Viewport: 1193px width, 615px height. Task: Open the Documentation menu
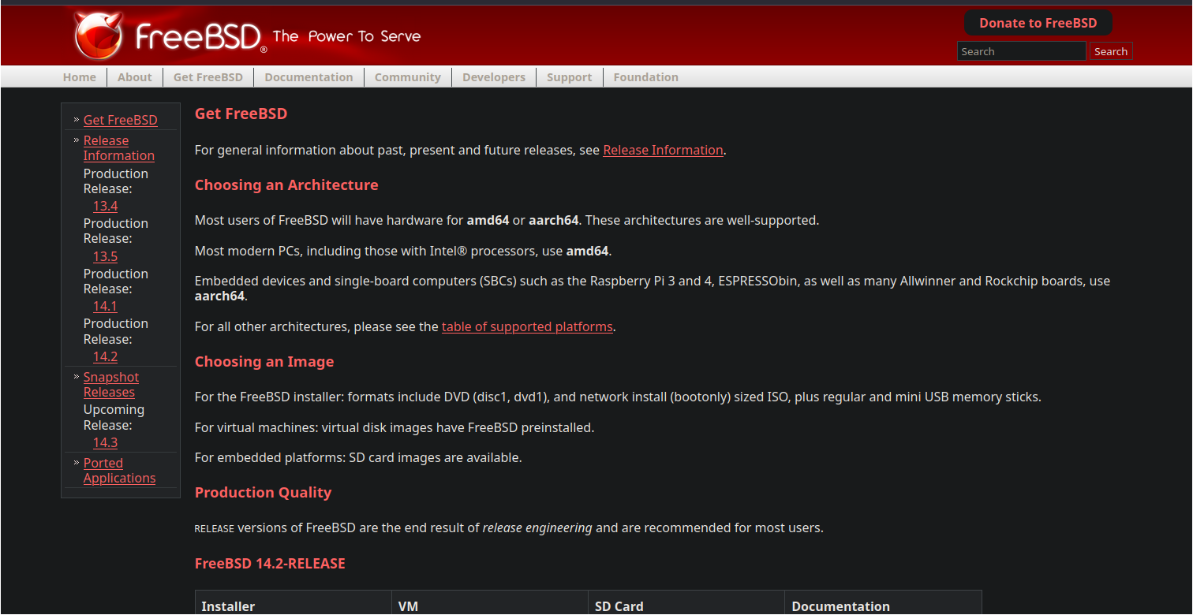(309, 77)
